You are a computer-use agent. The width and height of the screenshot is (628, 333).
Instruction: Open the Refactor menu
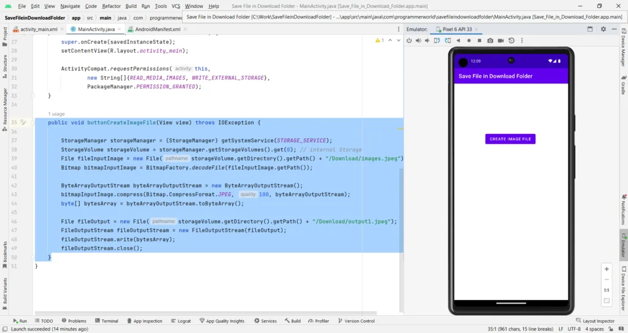(x=112, y=6)
